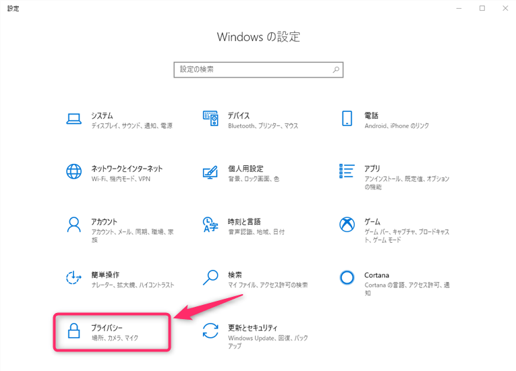The width and height of the screenshot is (516, 371).
Task: Open the Privacy lock icon
Action: click(74, 331)
